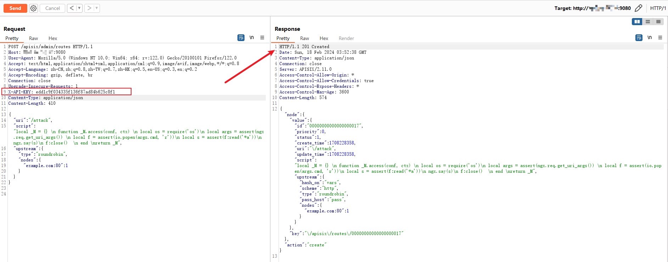
Task: Select top-bottom layout view
Action: coord(648,22)
